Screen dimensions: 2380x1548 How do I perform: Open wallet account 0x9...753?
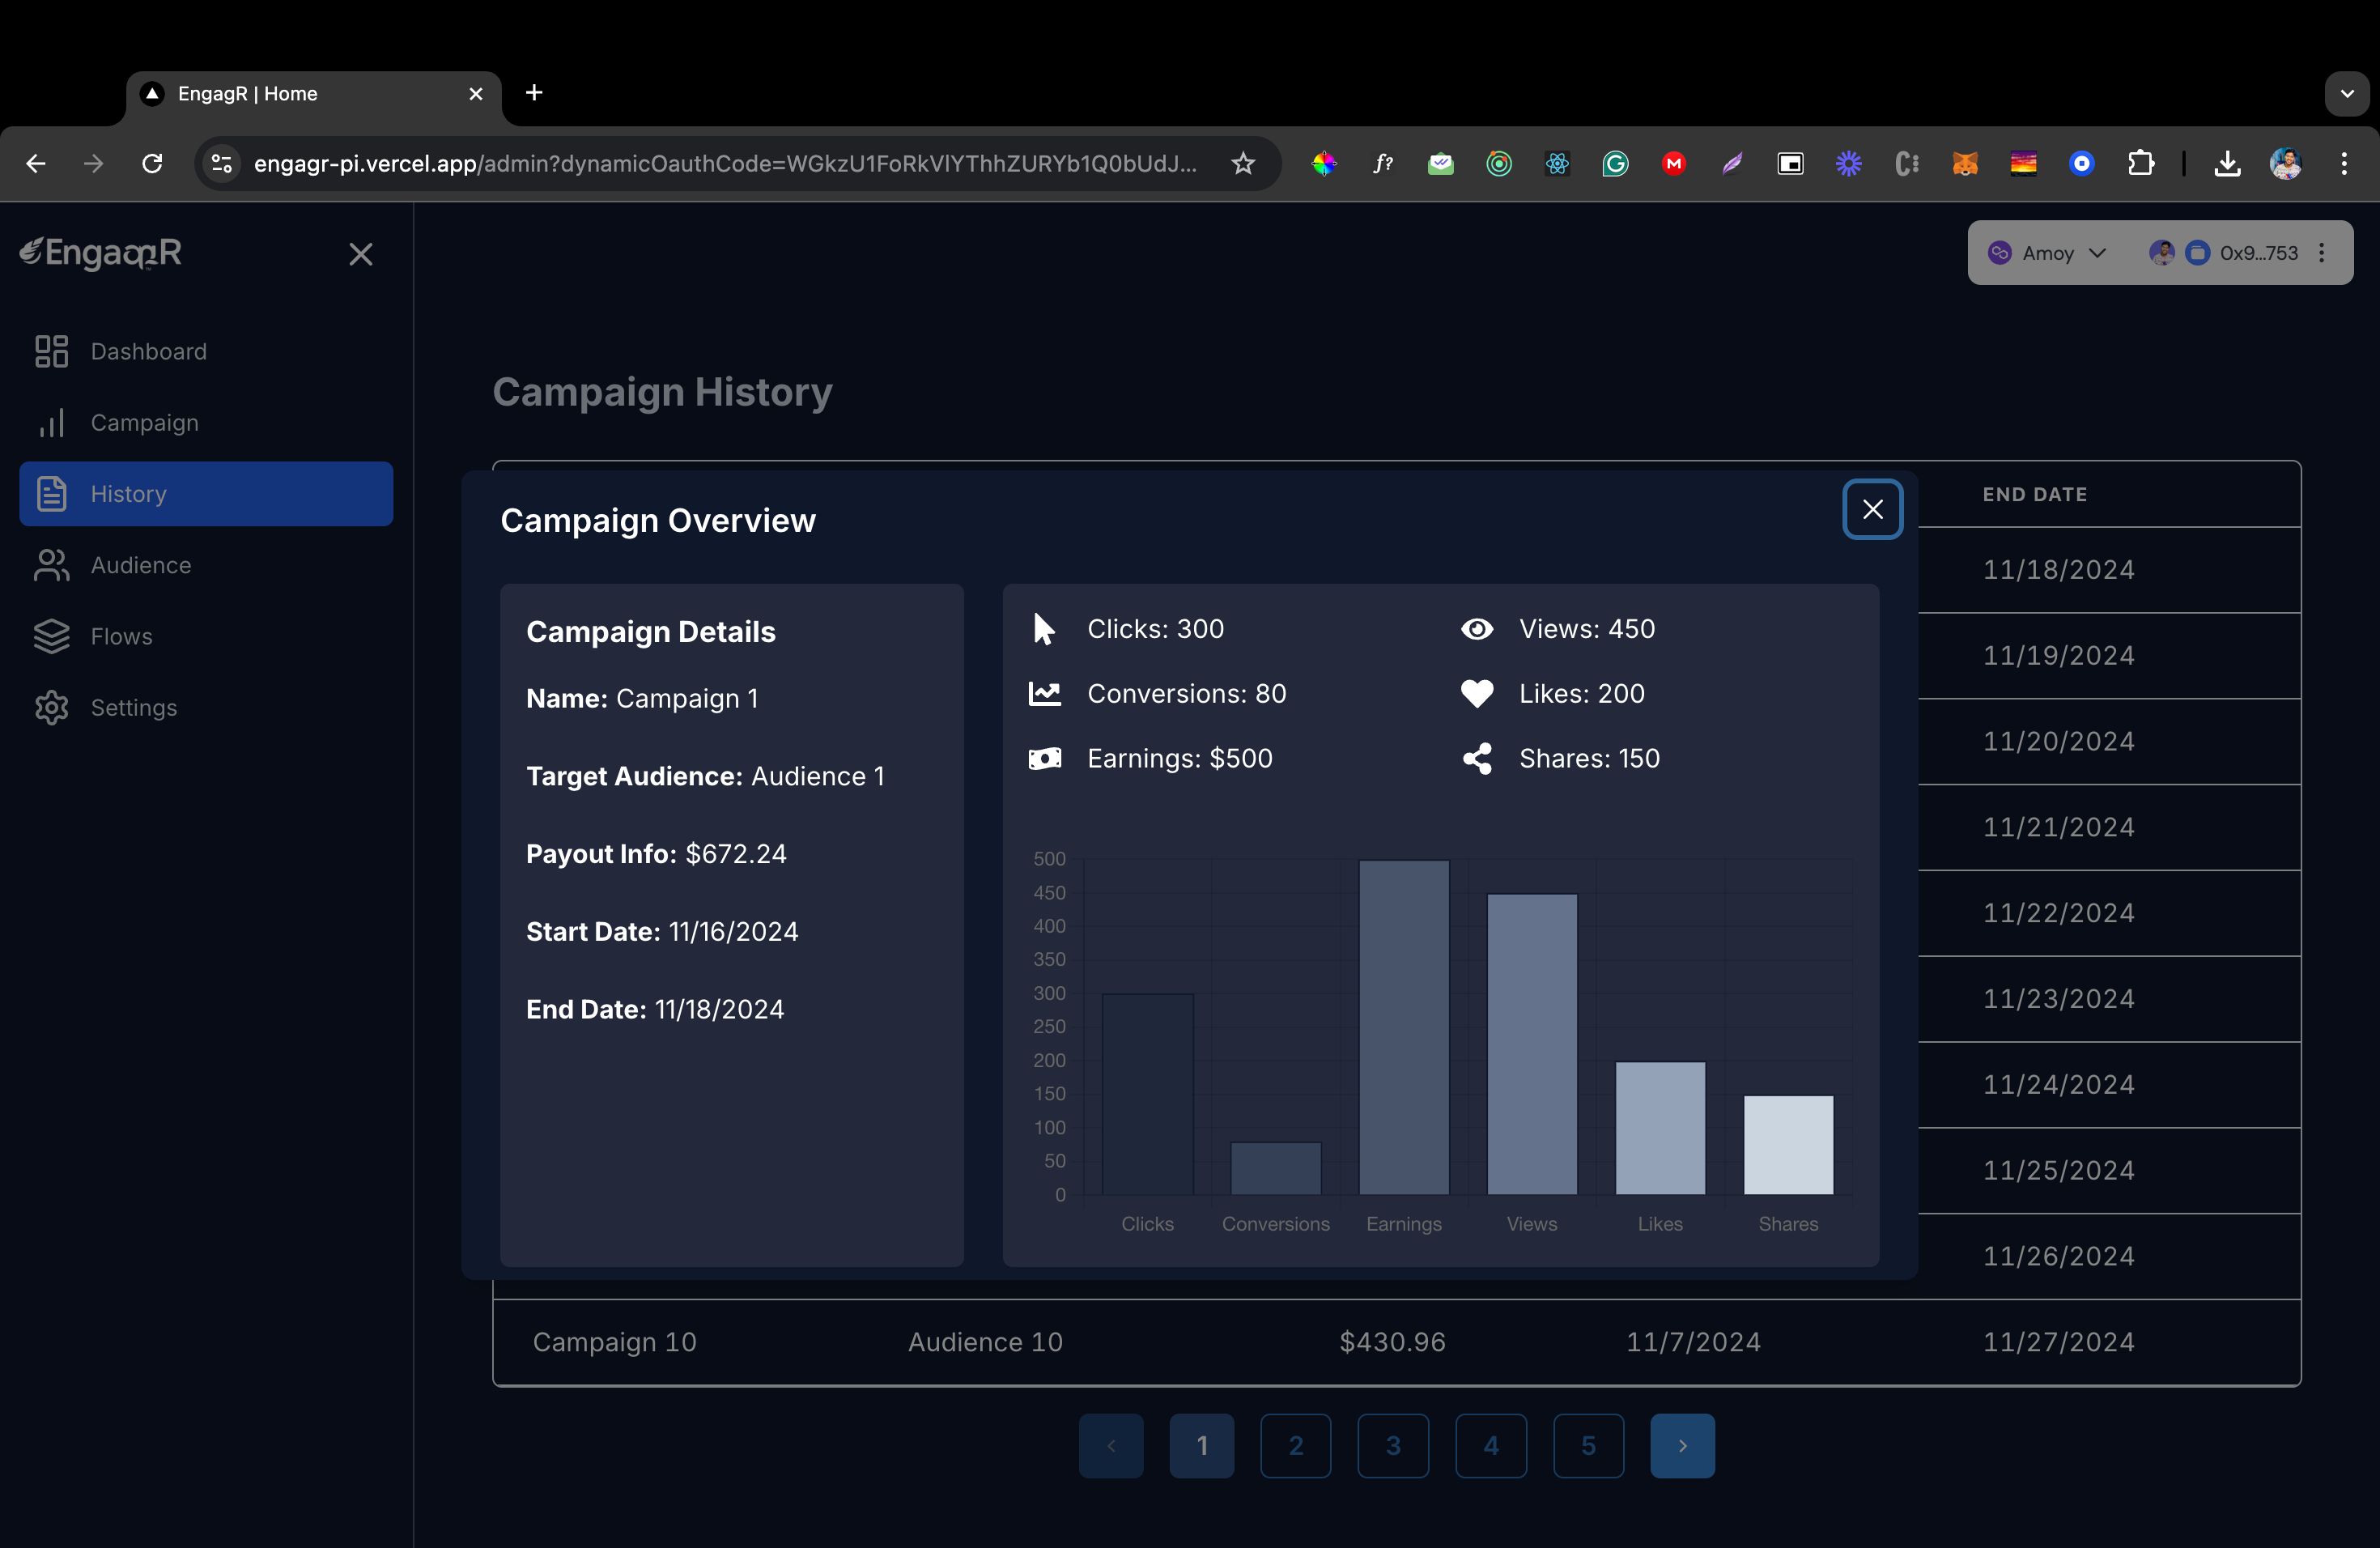tap(2224, 253)
